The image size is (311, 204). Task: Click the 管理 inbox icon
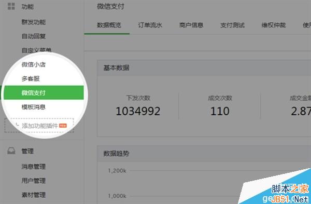coord(11,151)
